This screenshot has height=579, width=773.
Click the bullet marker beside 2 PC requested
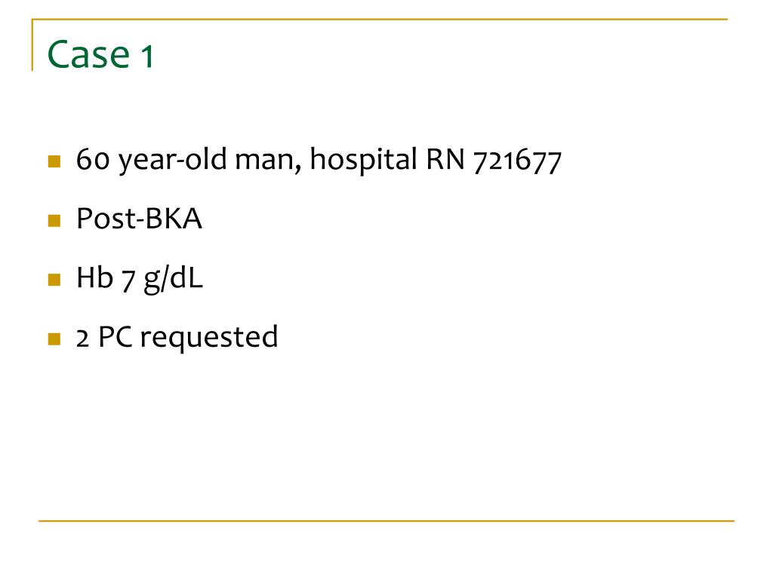click(x=54, y=339)
